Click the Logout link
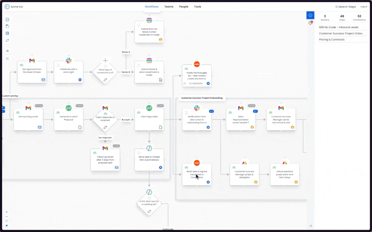The height and width of the screenshot is (232, 372). 364,6
